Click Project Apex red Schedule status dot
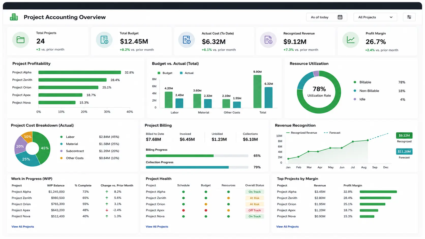Screen dimensions: 425x239 (183, 210)
